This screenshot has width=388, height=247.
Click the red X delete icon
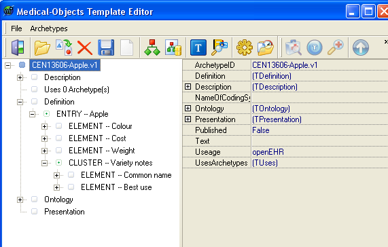[x=85, y=47]
